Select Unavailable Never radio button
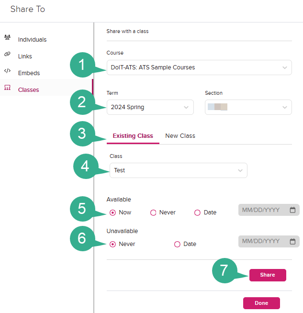 point(112,244)
